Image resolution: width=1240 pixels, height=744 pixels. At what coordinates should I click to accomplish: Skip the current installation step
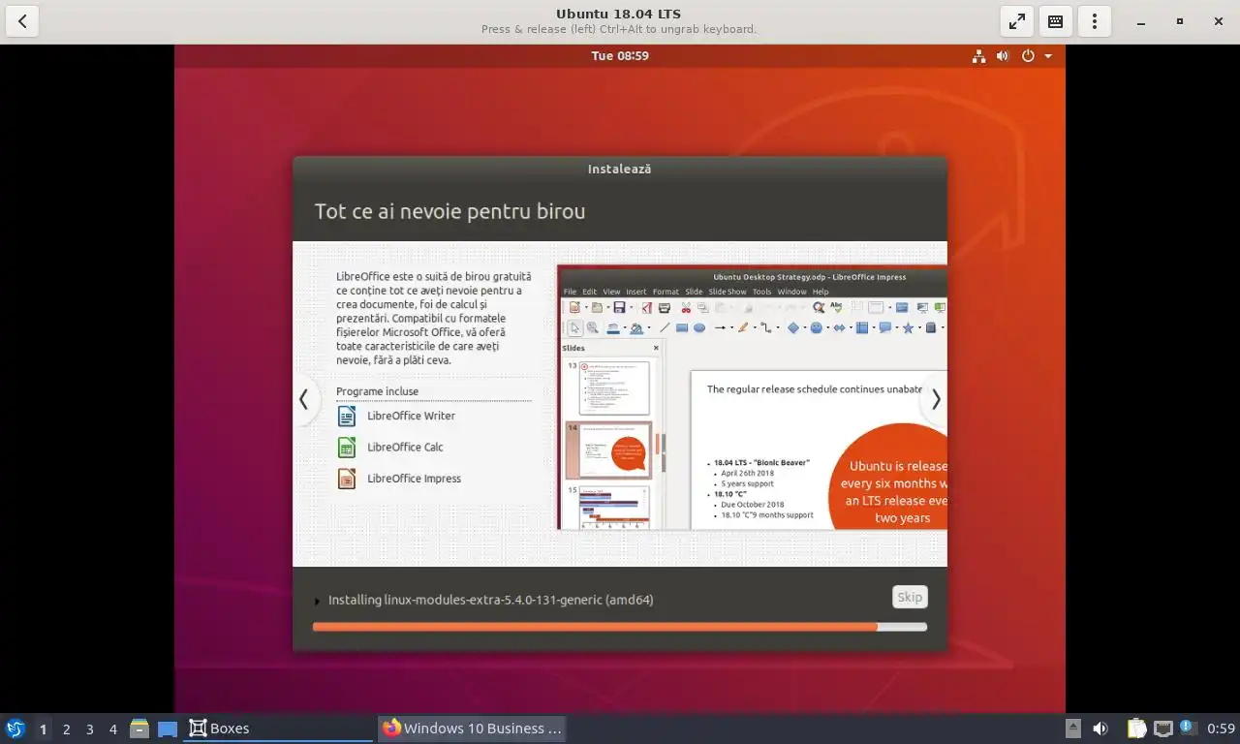coord(910,597)
